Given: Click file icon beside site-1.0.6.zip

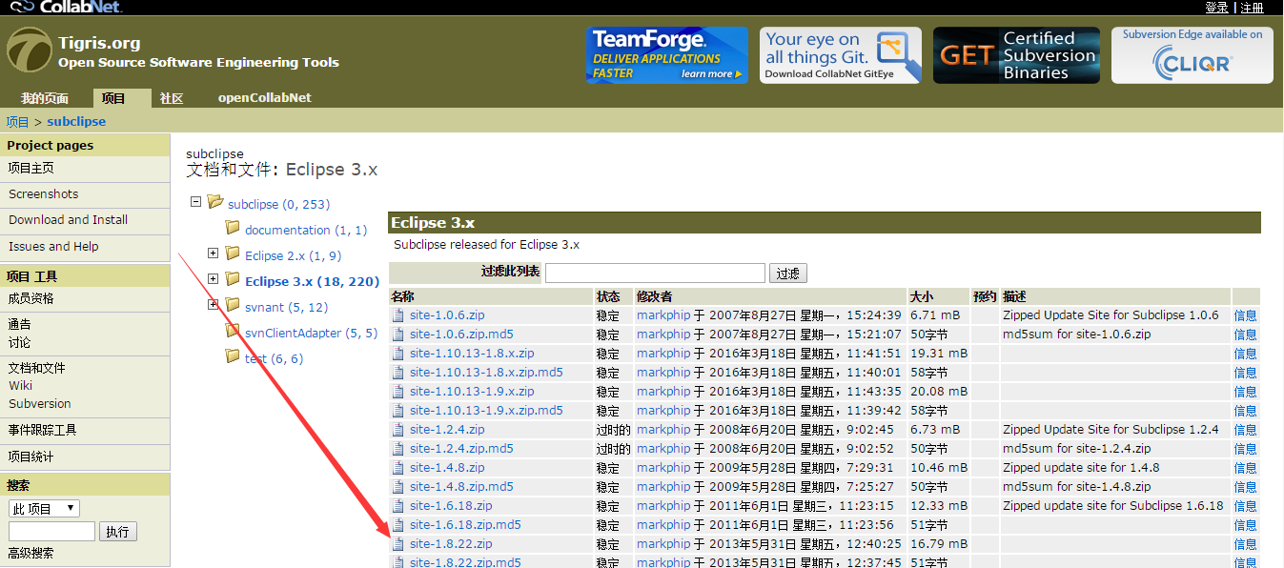Looking at the screenshot, I should (x=398, y=315).
